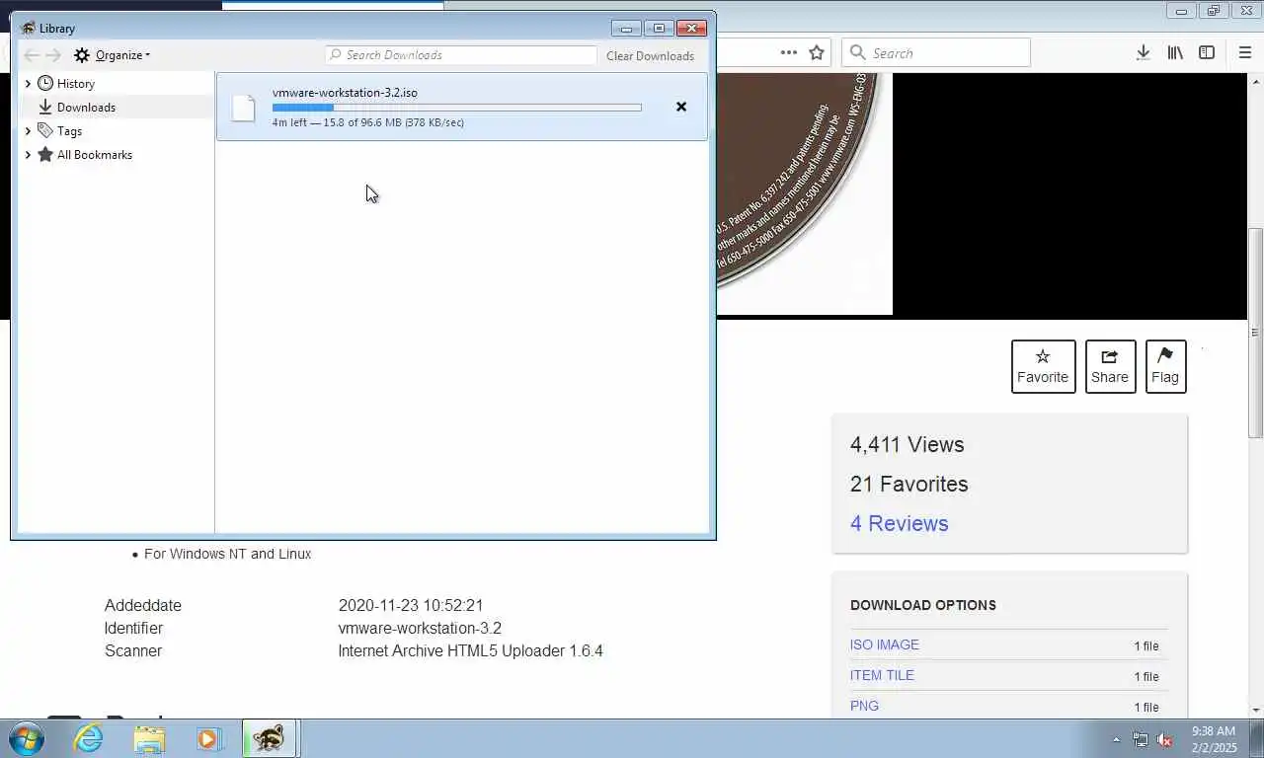Expand the History tree node
The image size is (1264, 758).
[x=28, y=84]
